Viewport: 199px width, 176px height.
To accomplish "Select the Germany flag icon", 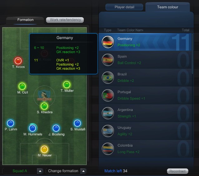I will point(108,42).
